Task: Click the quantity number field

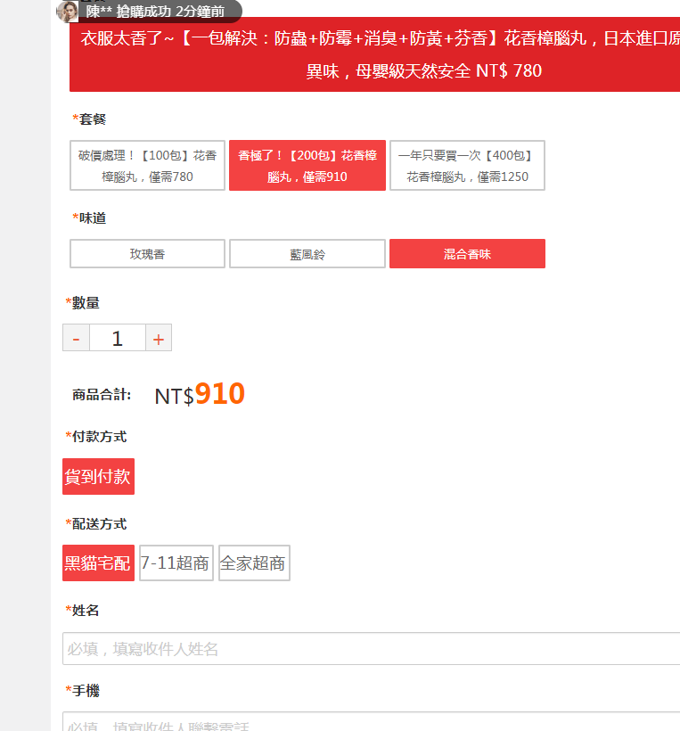Action: (x=117, y=339)
